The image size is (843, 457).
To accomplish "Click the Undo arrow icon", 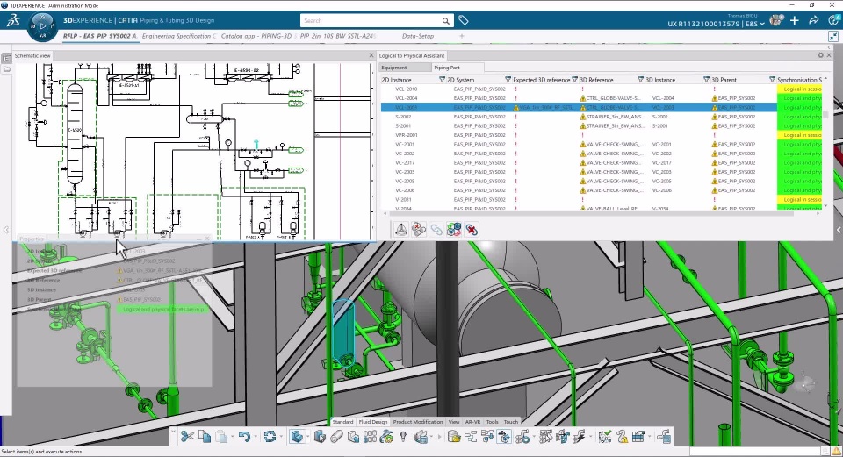I will tap(244, 437).
